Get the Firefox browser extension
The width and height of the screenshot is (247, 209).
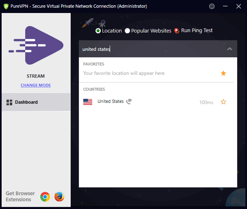tap(59, 197)
